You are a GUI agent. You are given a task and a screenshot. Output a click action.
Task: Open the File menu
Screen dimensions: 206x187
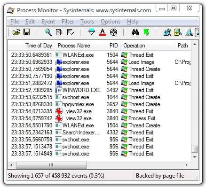(15, 22)
